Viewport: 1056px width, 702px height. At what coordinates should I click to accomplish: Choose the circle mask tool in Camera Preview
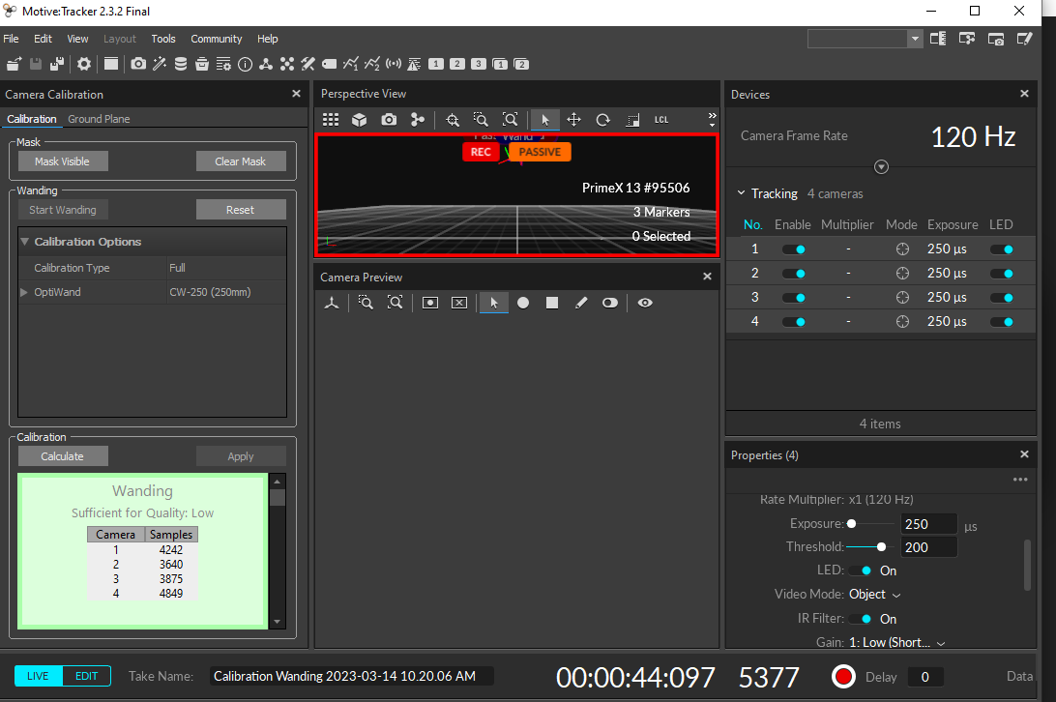pyautogui.click(x=523, y=303)
